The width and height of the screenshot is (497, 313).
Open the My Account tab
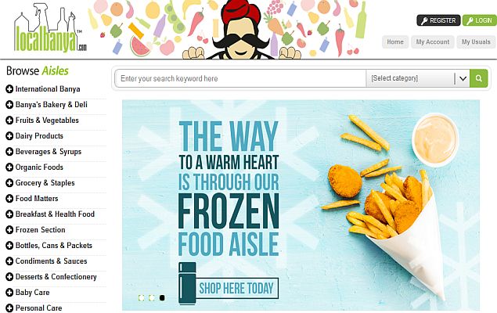(432, 41)
